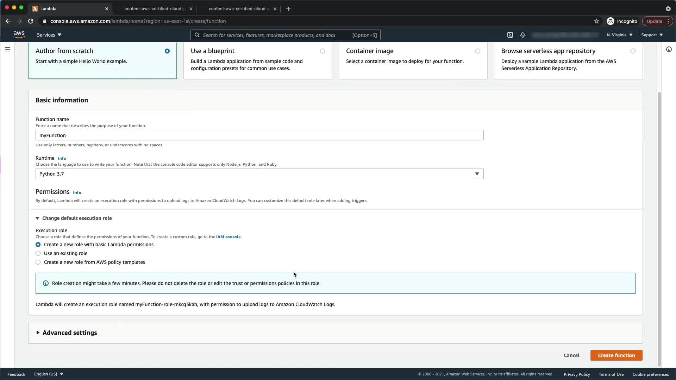
Task: Open the Runtime Python 3.7 dropdown
Action: (259, 174)
